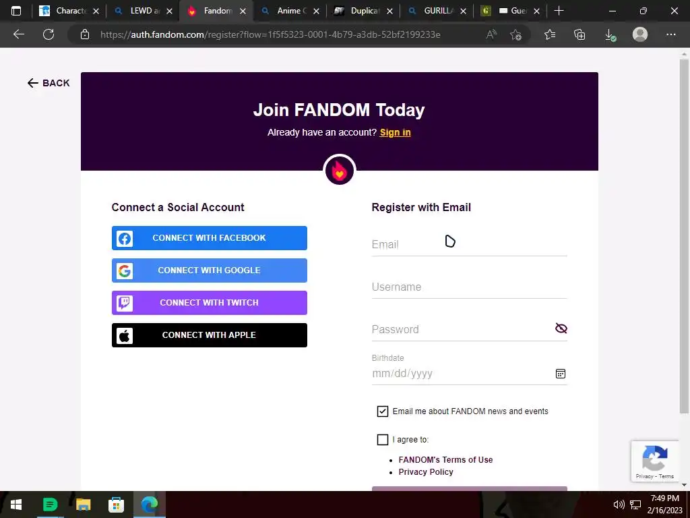Open Microsoft Store from taskbar
This screenshot has height=518, width=690.
[116, 505]
